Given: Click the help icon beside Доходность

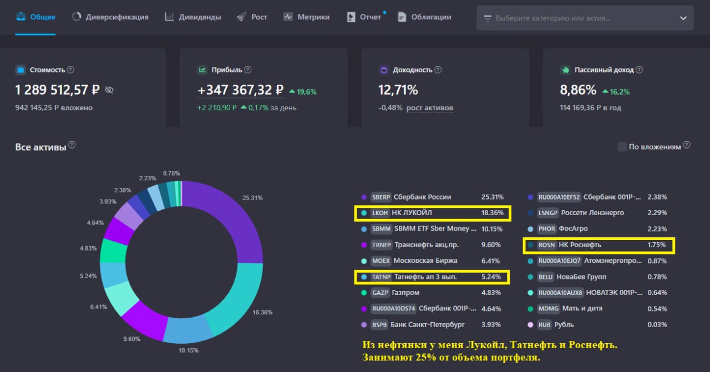Looking at the screenshot, I should click(x=438, y=70).
